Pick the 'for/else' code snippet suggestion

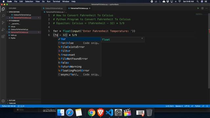coord(79,43)
